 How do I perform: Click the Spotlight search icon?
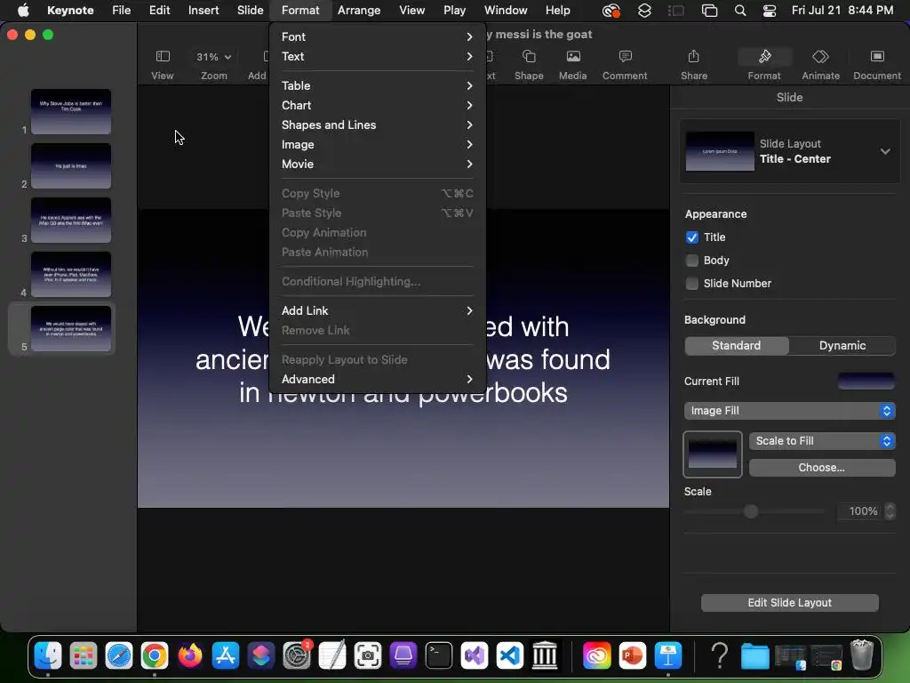(740, 11)
